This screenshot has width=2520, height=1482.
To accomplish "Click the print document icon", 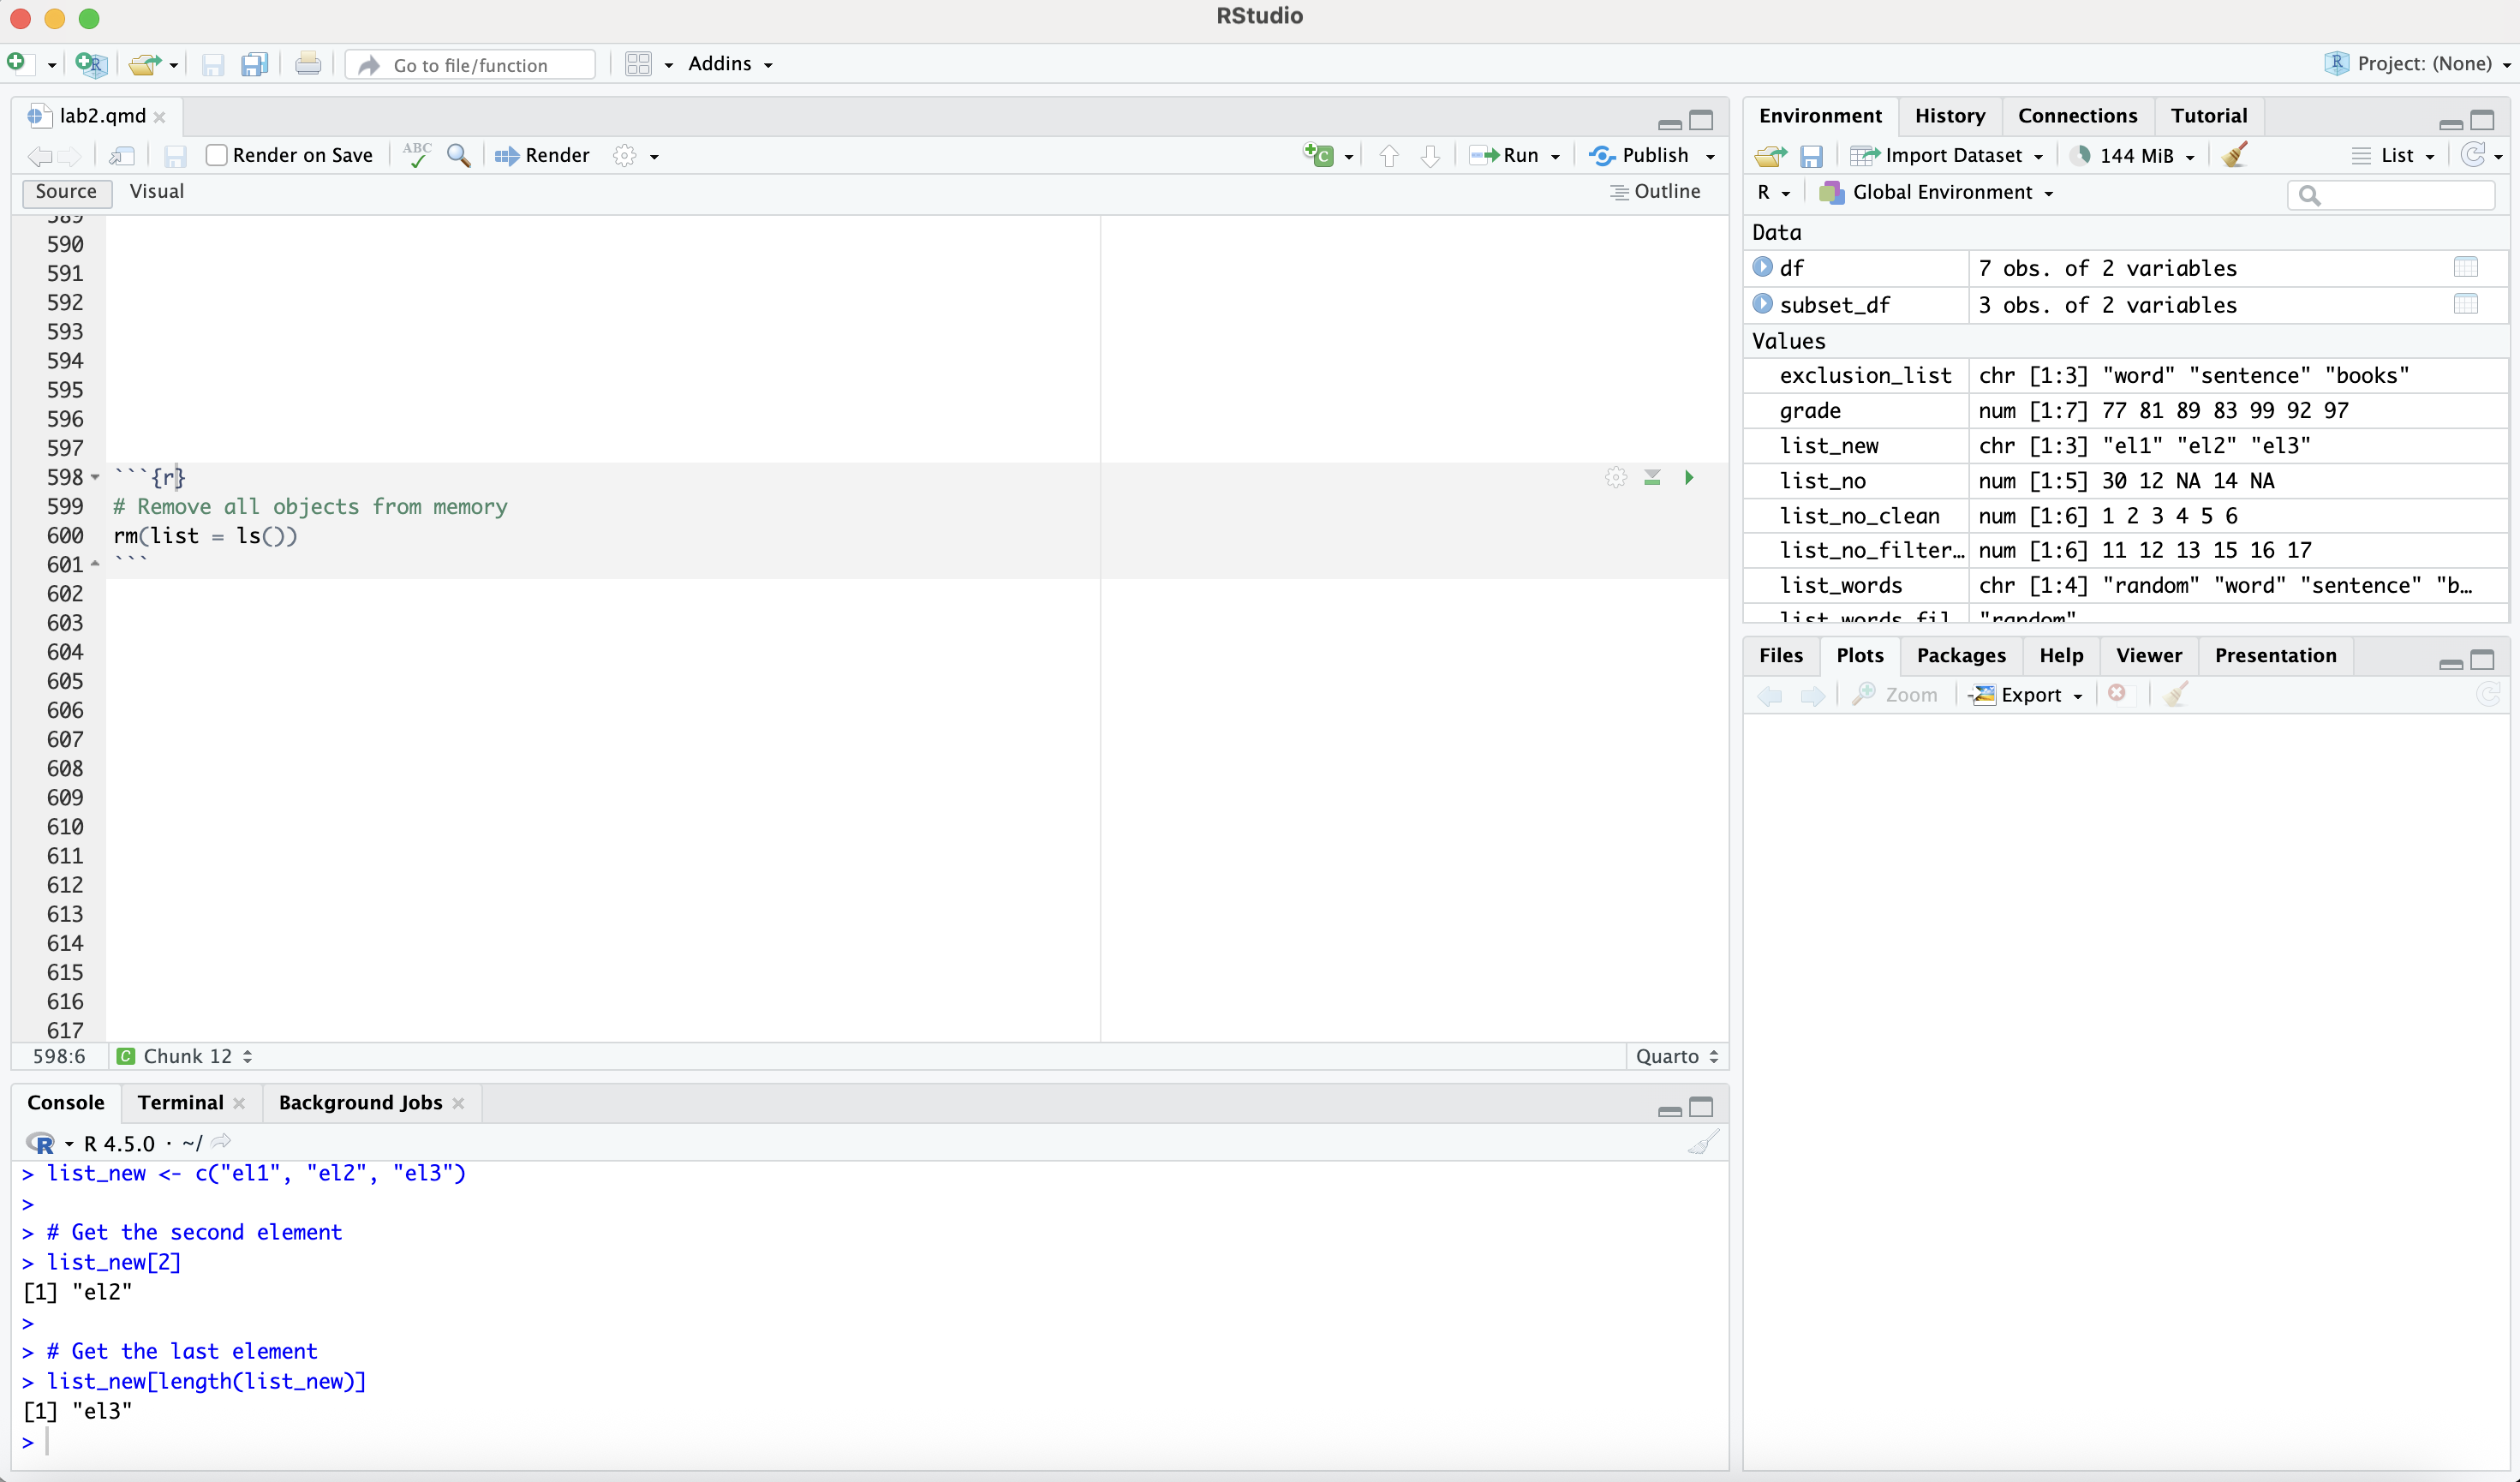I will click(x=308, y=65).
